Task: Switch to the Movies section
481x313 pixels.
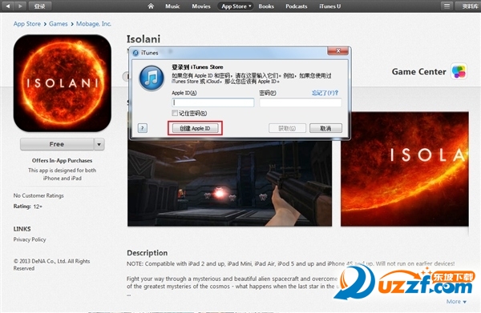Action: [x=201, y=6]
